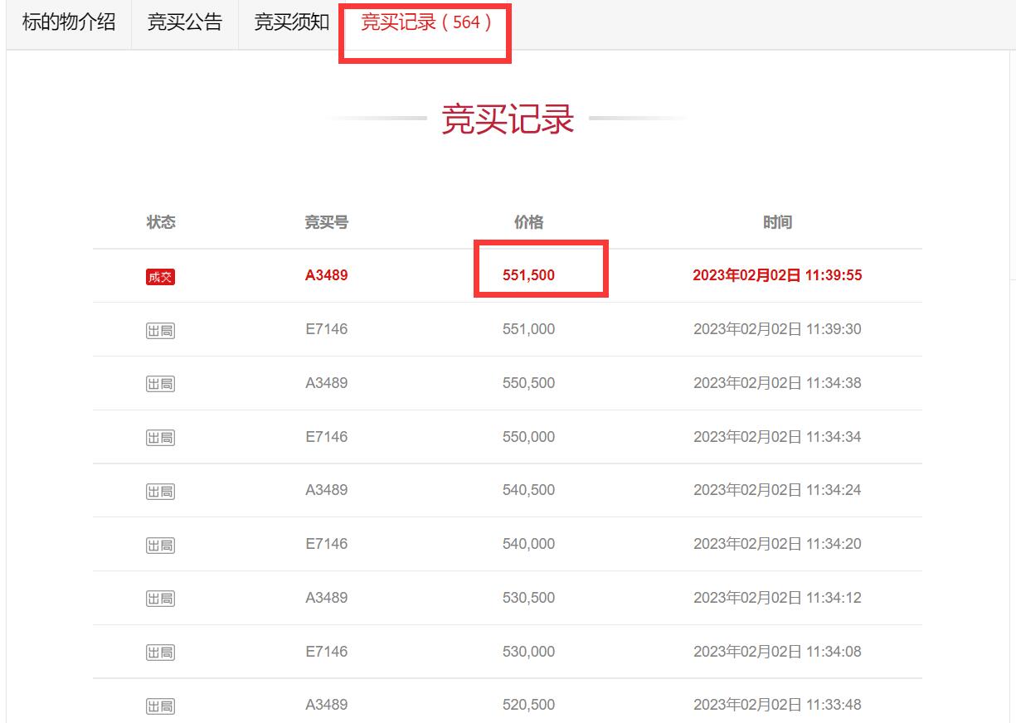Click the 出局 badge in the 530,500 row
Screen dimensions: 1016x723
[161, 599]
